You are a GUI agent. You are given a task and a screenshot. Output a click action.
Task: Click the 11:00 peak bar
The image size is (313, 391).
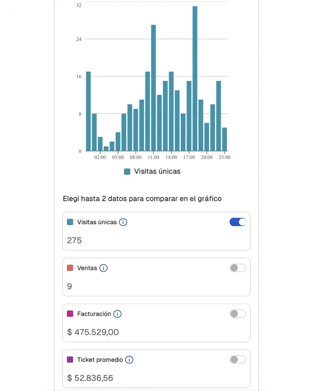click(154, 88)
